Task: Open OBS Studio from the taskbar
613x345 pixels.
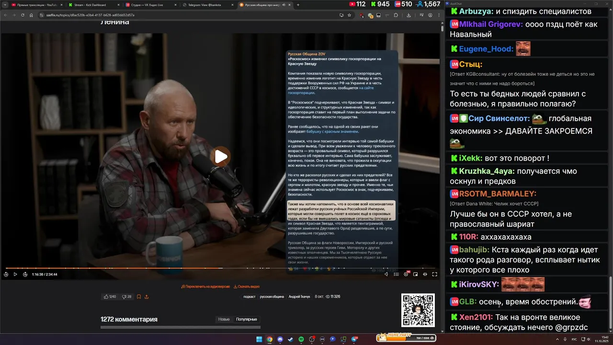Action: 312,339
